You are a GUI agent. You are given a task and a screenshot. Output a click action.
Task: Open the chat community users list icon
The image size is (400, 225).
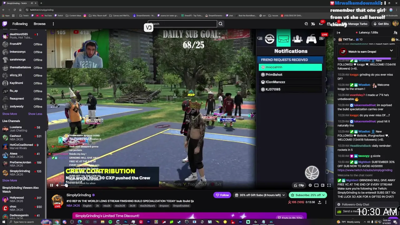[395, 32]
